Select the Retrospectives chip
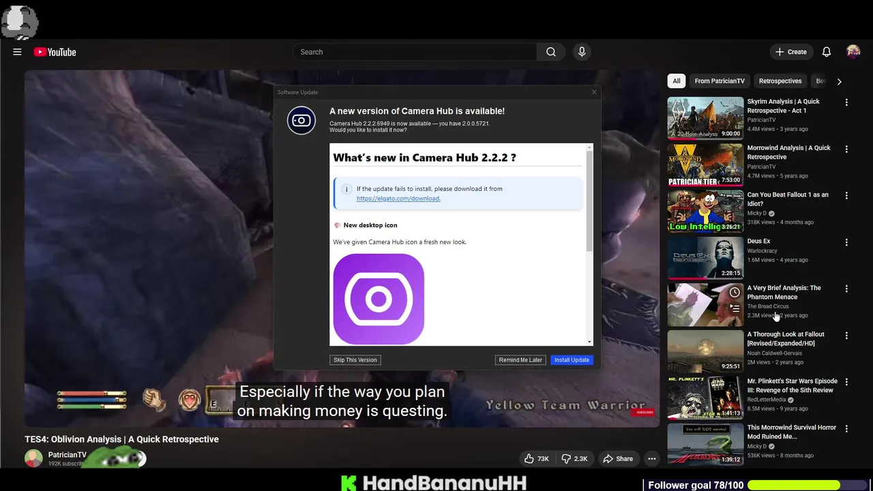 click(780, 81)
